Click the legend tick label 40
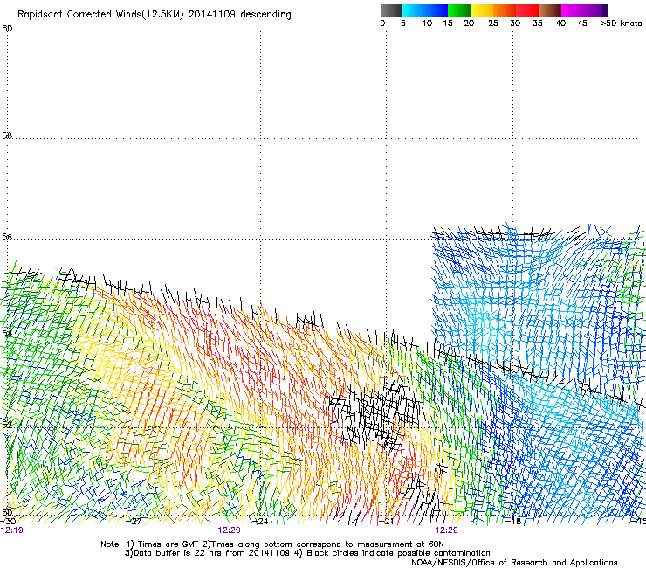The height and width of the screenshot is (568, 646). coord(560,24)
